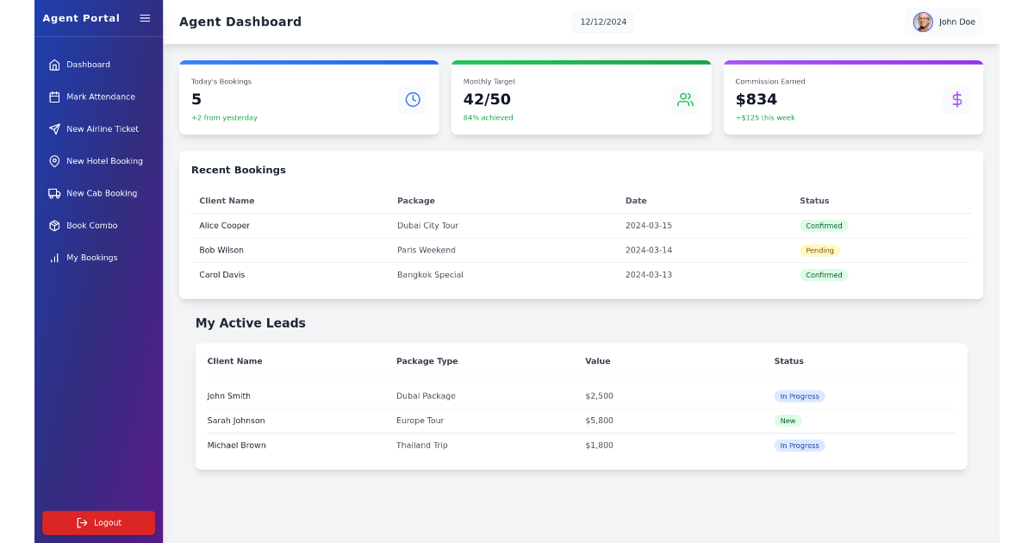Click the people icon on Monthly Target card
Viewport: 1034px width, 543px height.
(x=685, y=99)
